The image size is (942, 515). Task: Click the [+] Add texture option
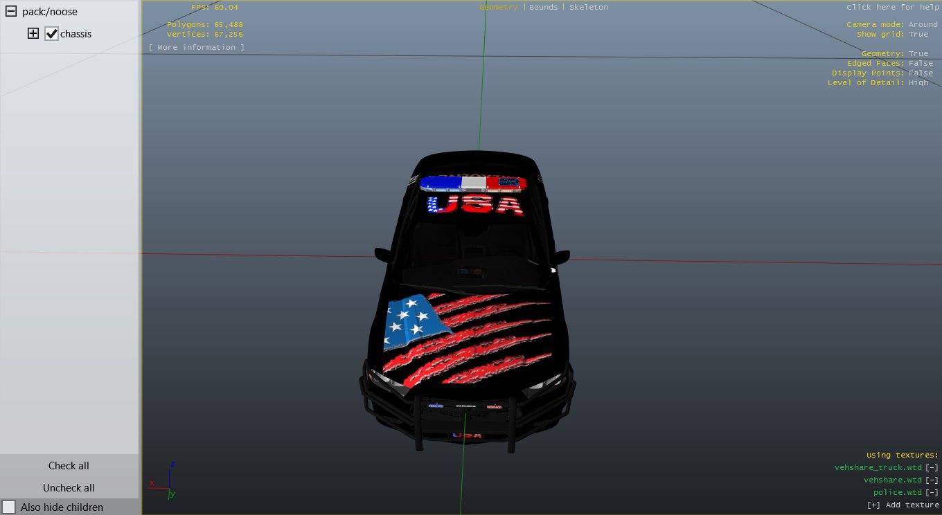(903, 505)
